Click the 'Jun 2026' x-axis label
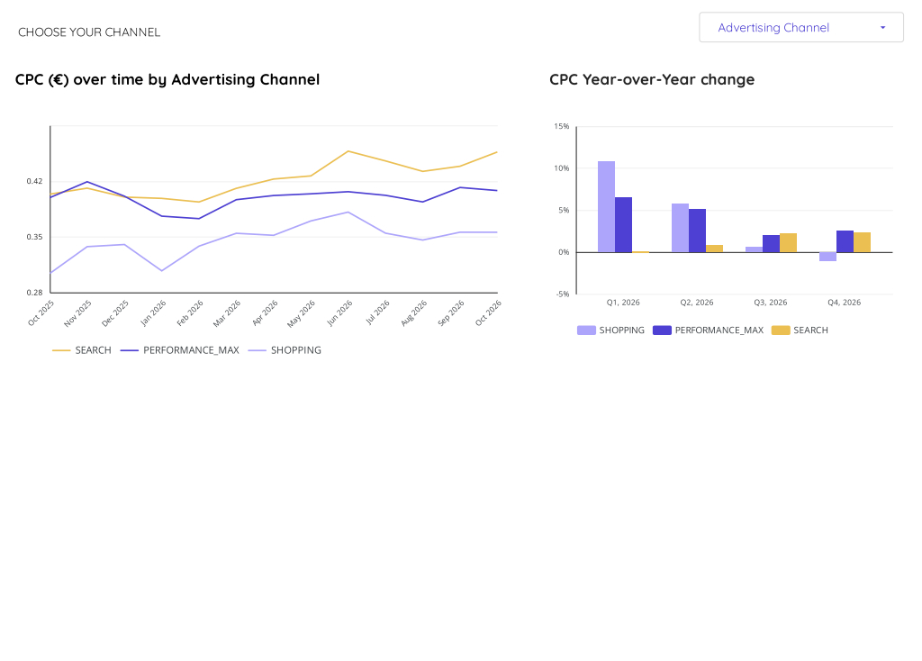The height and width of the screenshot is (661, 922). pos(339,312)
